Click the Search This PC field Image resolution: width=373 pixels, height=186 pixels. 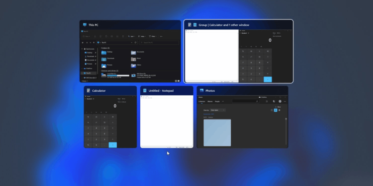[x=159, y=43]
